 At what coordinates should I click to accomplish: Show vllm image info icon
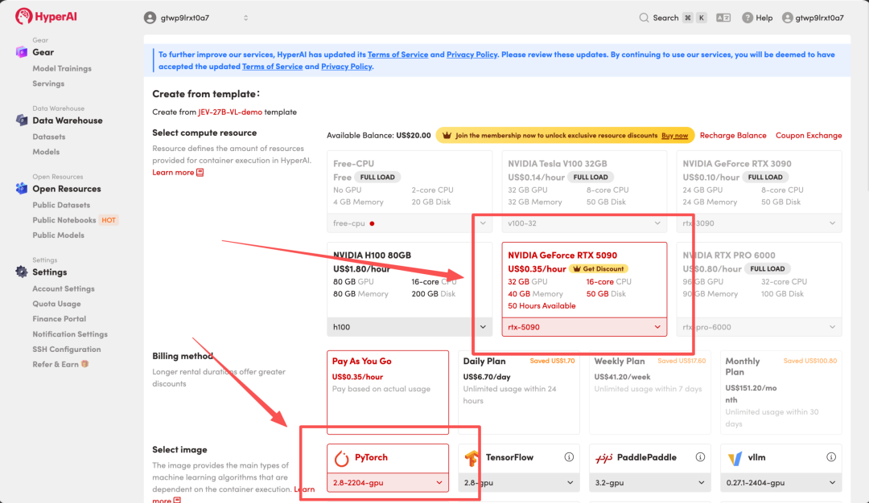pos(831,457)
